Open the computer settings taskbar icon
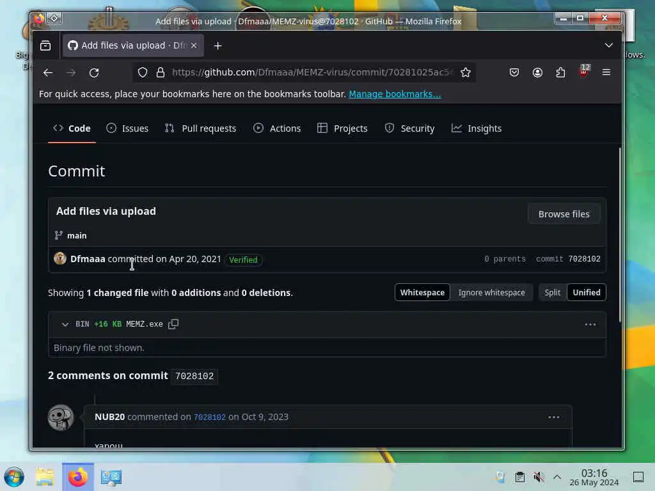Screen dimensions: 655x491 coord(111,477)
